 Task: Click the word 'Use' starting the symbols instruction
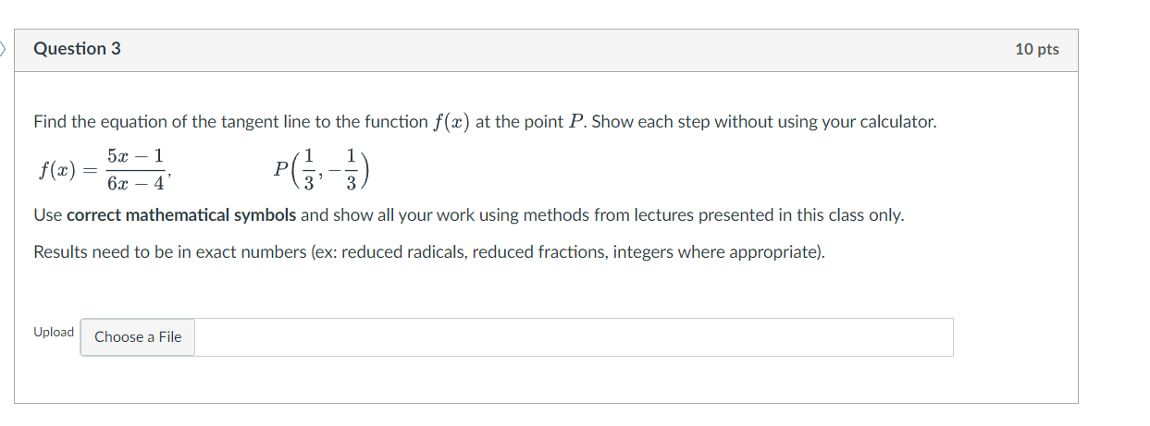(x=47, y=215)
